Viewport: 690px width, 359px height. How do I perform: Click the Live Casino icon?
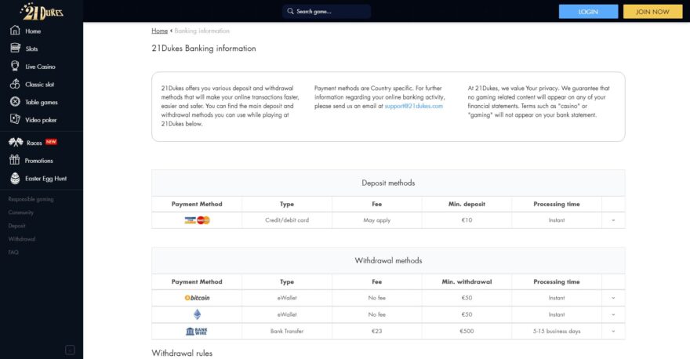[15, 66]
